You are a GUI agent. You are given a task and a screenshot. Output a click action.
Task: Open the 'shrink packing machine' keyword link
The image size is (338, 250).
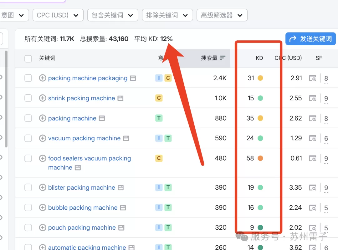coord(81,98)
